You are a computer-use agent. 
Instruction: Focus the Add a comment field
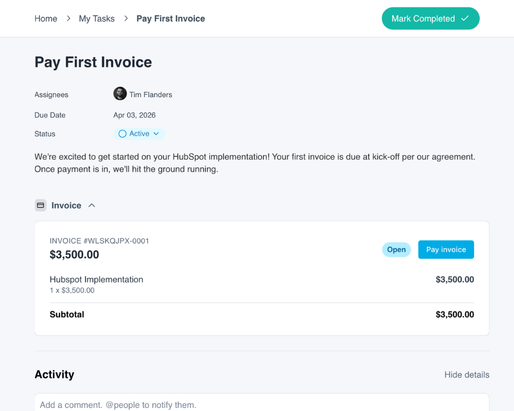(x=262, y=402)
